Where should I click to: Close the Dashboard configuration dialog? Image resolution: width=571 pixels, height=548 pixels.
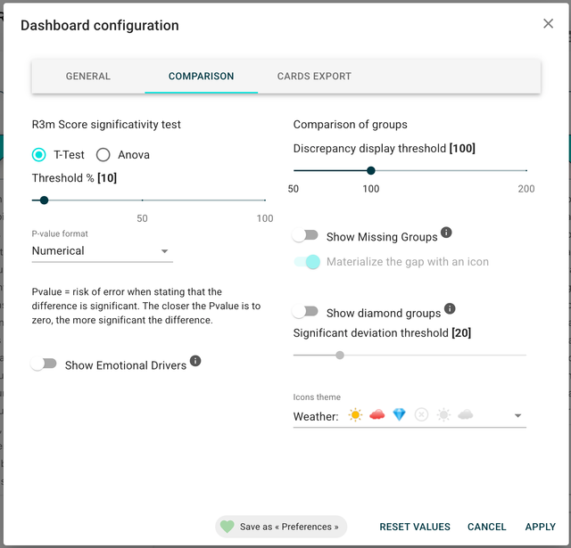548,24
